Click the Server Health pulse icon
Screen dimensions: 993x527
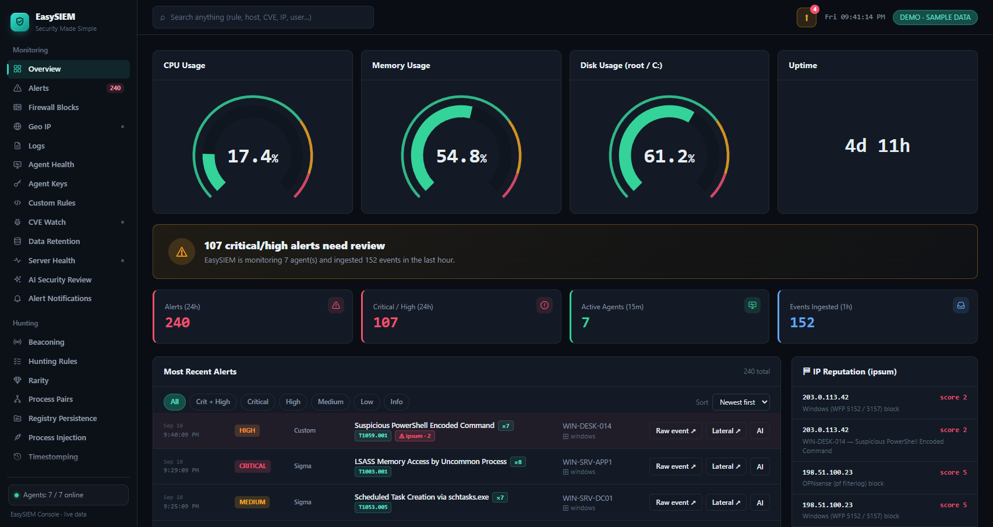17,260
